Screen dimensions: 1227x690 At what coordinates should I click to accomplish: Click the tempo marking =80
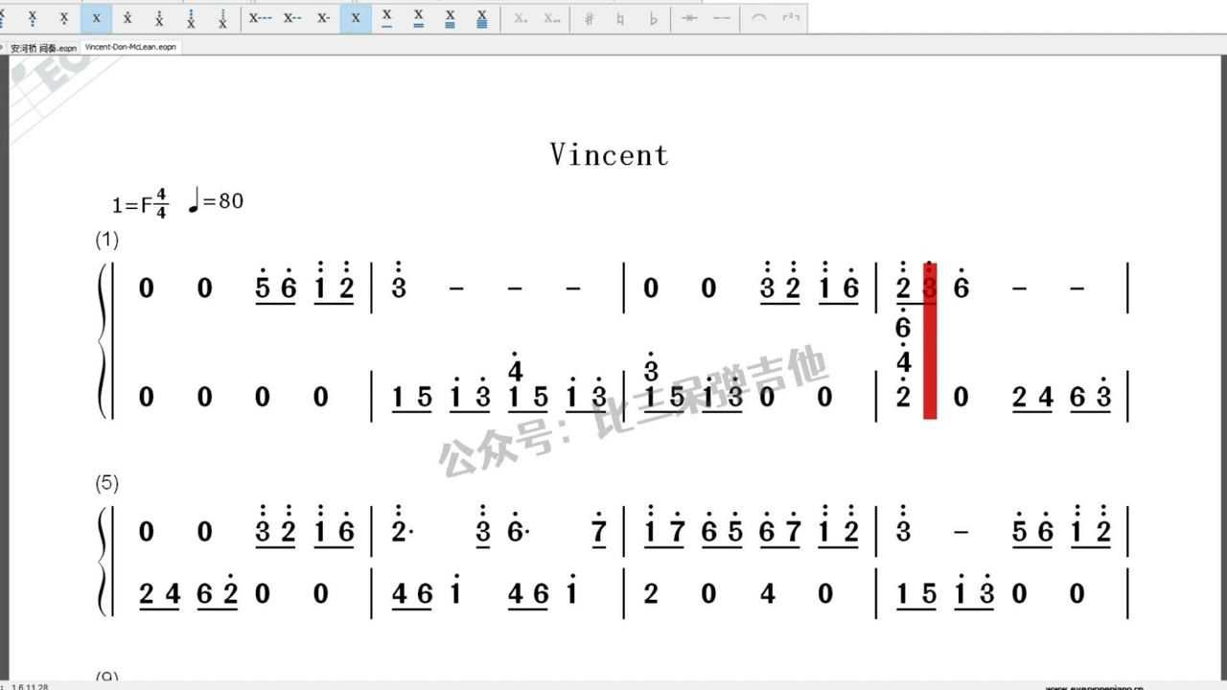pos(216,200)
